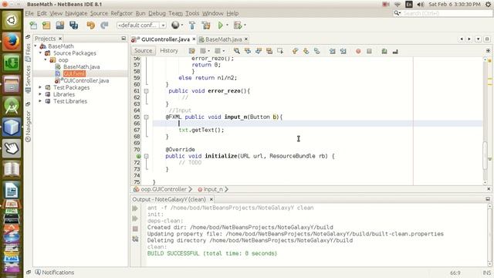Select GUI.fxml in the Projects tree
Viewport: 494px width, 278px height.
[74, 74]
